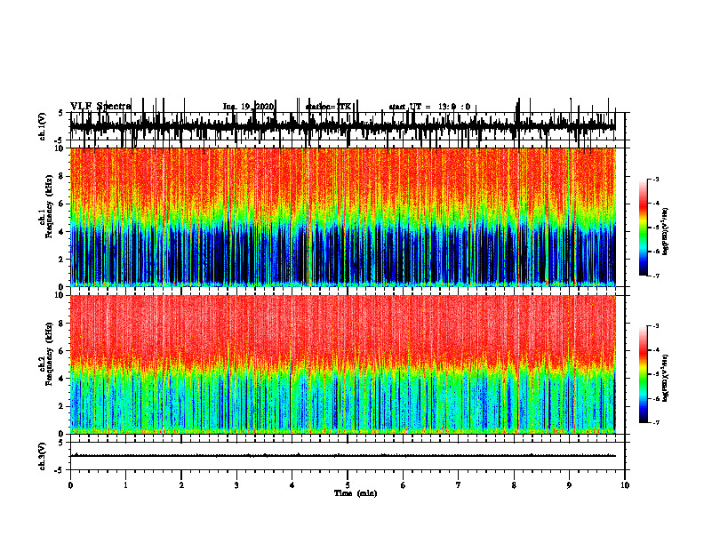Screen dimensions: 704x544
Task: Click the 'ch.1(V)' axis label
Action: pos(43,126)
